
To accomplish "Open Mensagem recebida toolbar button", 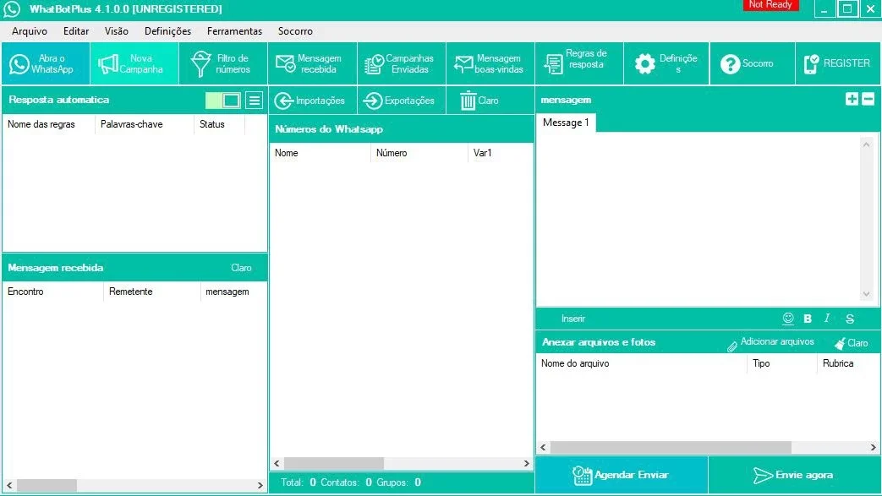I will coord(312,63).
